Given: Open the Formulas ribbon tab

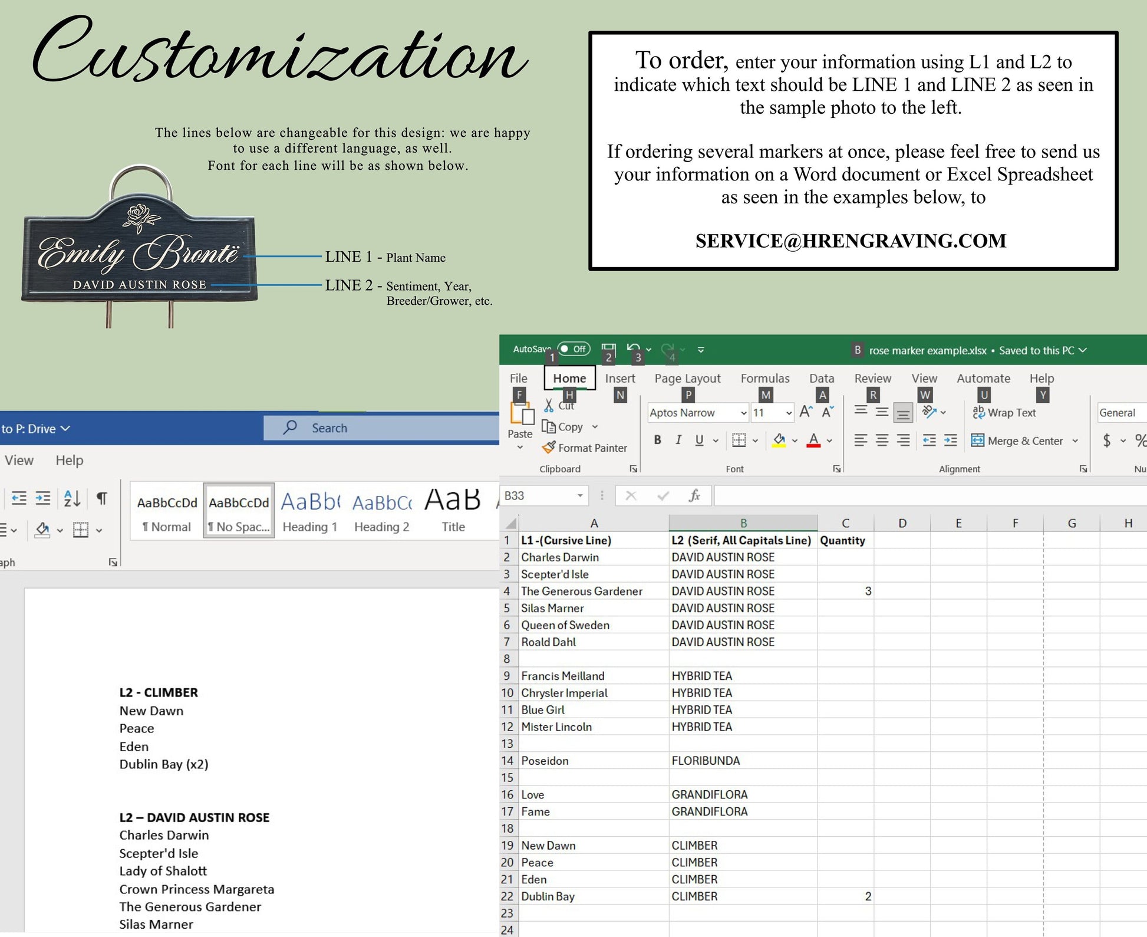Looking at the screenshot, I should pyautogui.click(x=764, y=379).
